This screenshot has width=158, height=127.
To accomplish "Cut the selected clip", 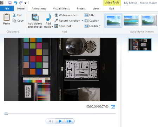I will 17,15.
